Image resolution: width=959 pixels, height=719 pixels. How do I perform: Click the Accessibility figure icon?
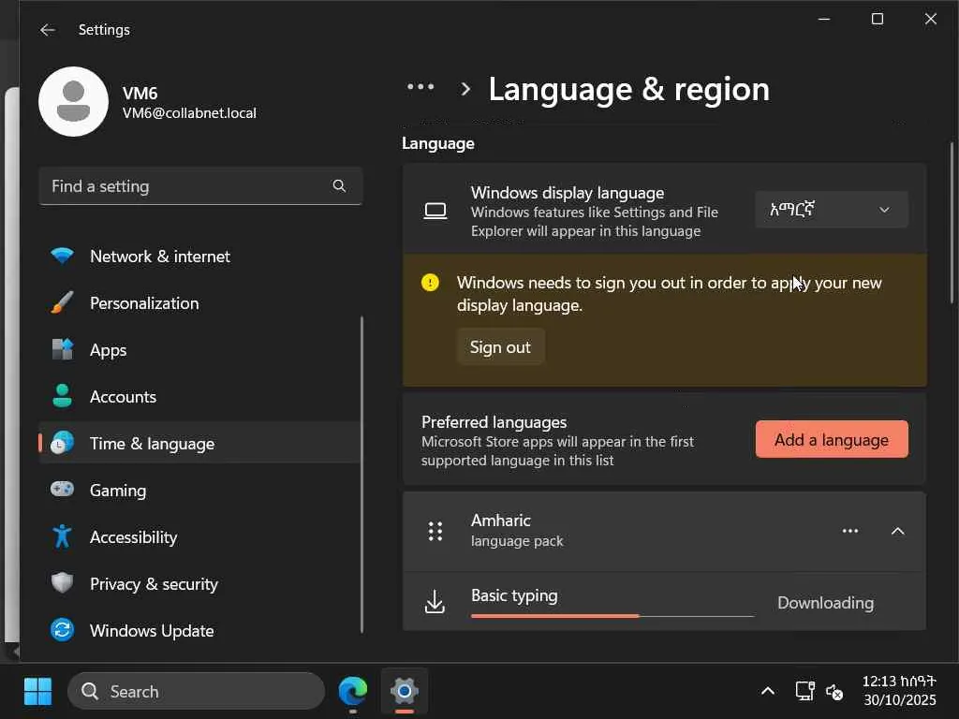63,536
